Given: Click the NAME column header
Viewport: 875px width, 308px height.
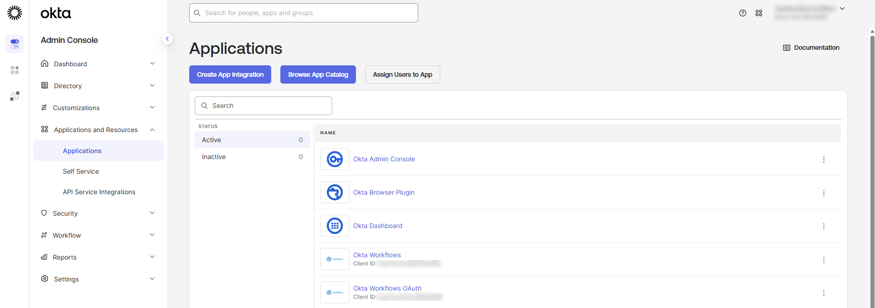Looking at the screenshot, I should 328,133.
